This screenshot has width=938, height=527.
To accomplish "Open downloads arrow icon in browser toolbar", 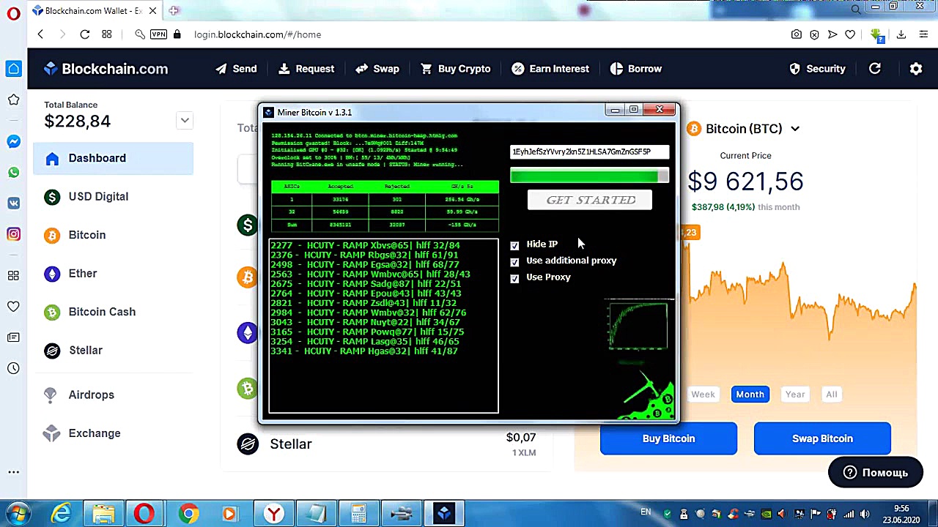I will tap(901, 34).
